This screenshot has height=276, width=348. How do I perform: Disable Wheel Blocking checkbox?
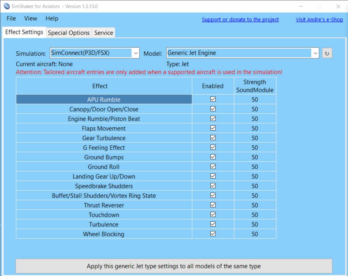tap(213, 234)
